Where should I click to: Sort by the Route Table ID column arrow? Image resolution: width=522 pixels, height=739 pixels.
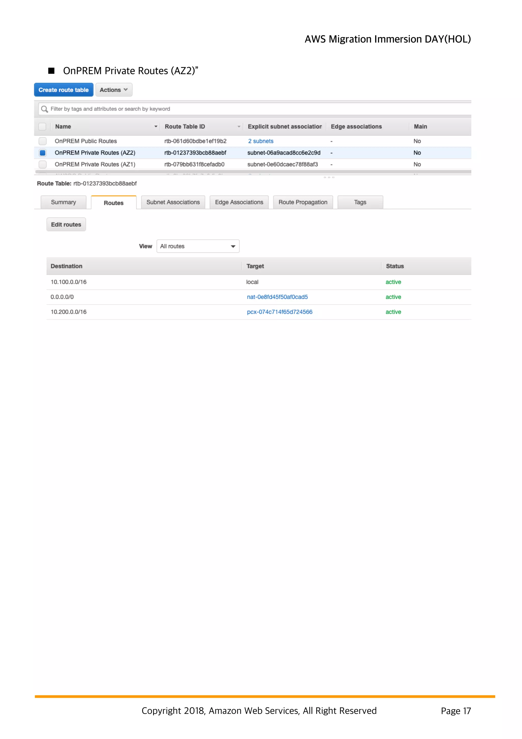coord(239,126)
